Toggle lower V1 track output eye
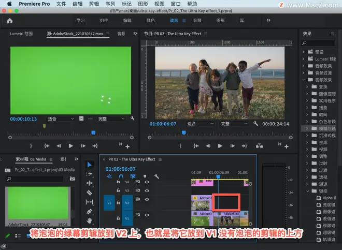The image size is (342, 250). coord(147,215)
